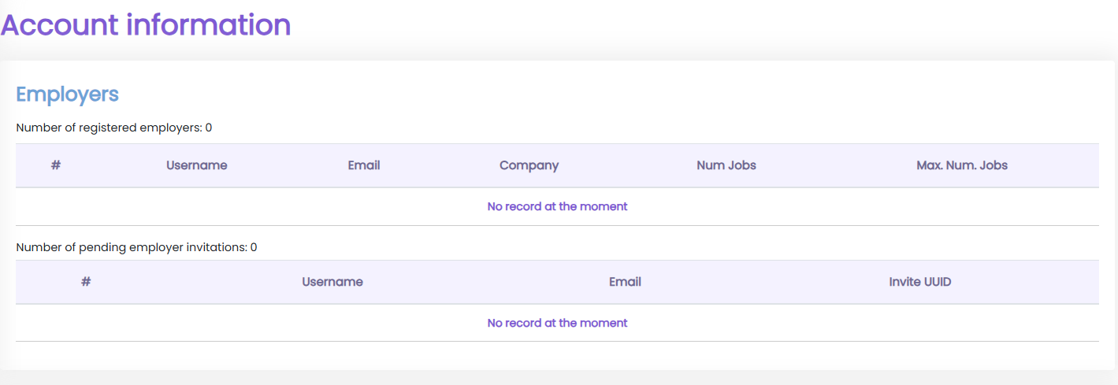This screenshot has height=385, width=1118.
Task: Click the Account information page title
Action: (x=146, y=25)
